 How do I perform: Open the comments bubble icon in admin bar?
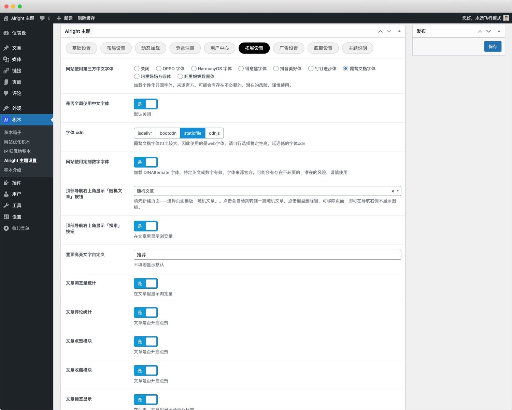(x=42, y=18)
